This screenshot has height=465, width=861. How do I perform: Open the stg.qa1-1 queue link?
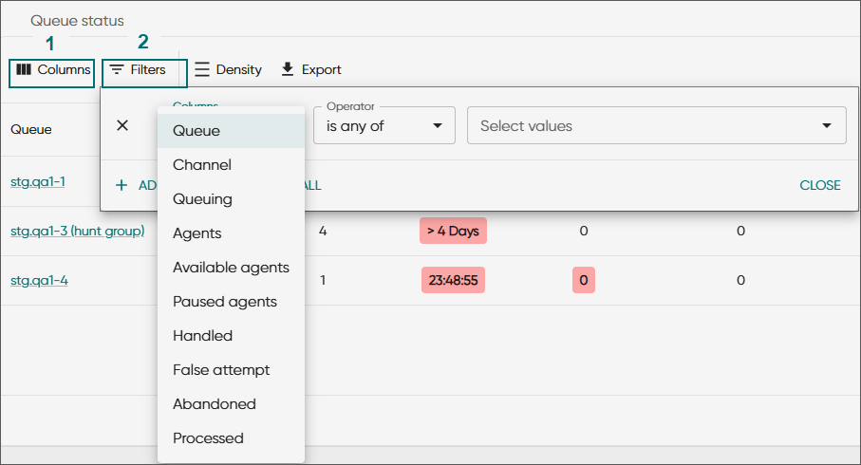38,181
